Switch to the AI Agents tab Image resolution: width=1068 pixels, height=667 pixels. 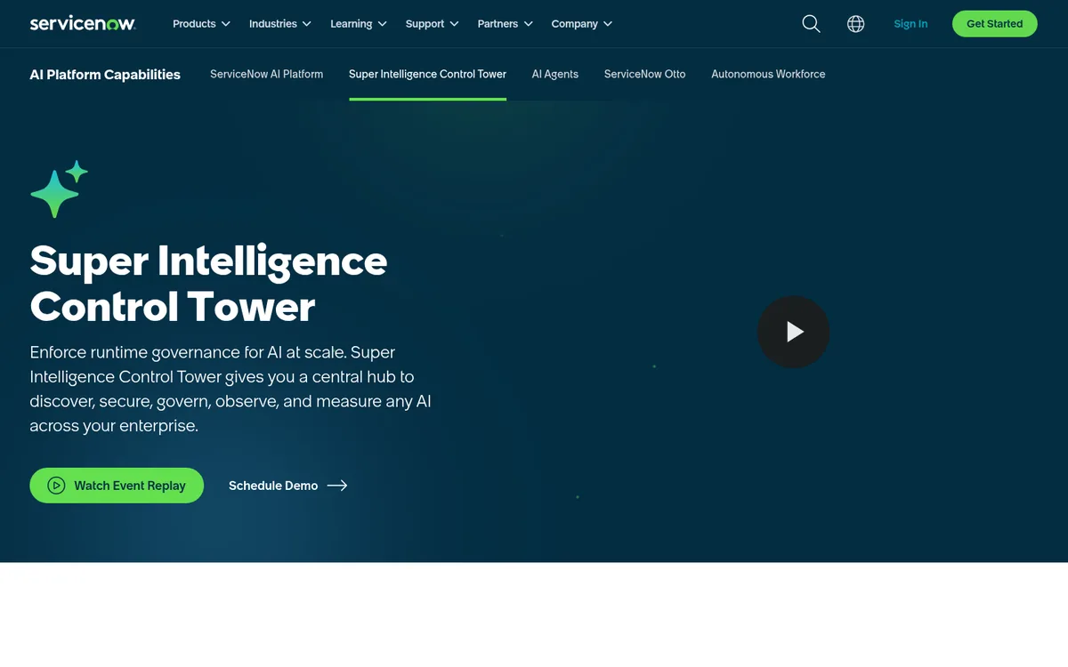(x=555, y=75)
